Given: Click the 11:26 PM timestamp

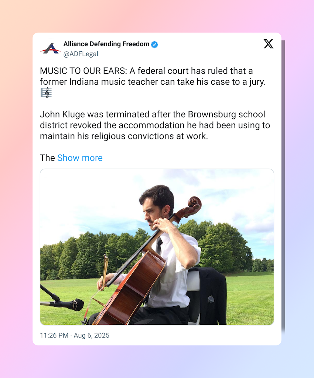Looking at the screenshot, I should [54, 335].
